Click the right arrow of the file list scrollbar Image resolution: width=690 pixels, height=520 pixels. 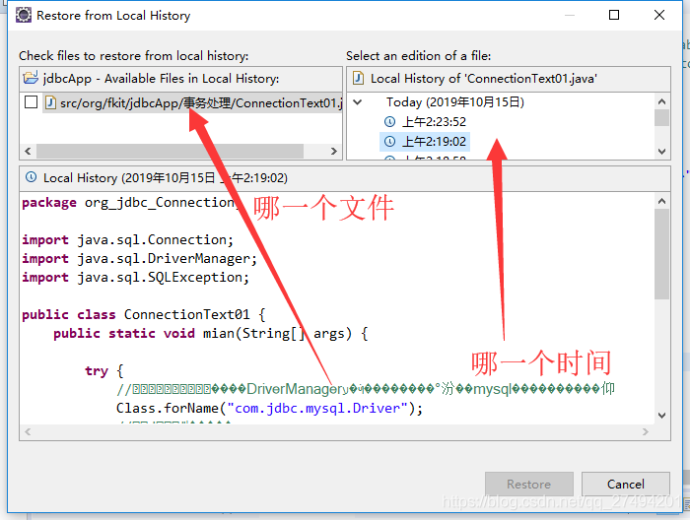pos(333,152)
